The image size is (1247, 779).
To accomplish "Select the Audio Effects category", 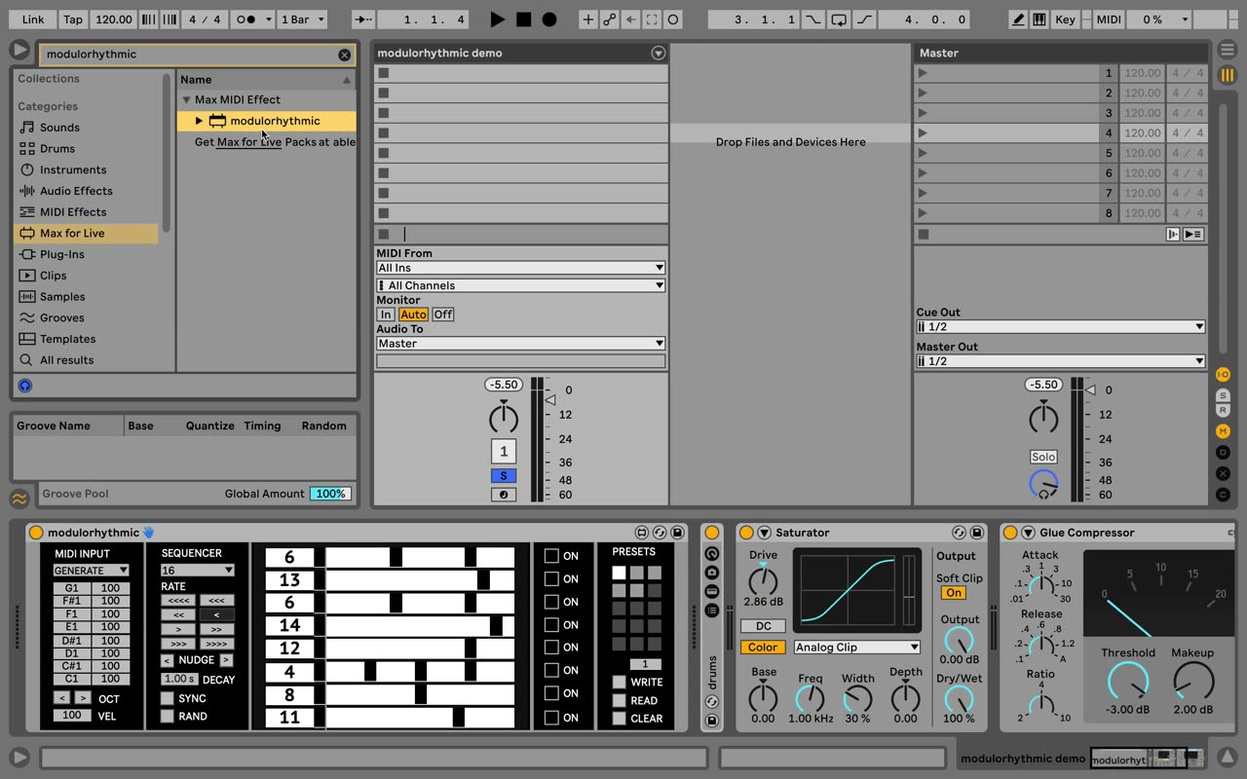I will 76,191.
